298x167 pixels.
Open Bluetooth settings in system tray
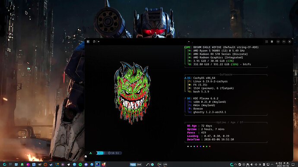(x=256, y=164)
